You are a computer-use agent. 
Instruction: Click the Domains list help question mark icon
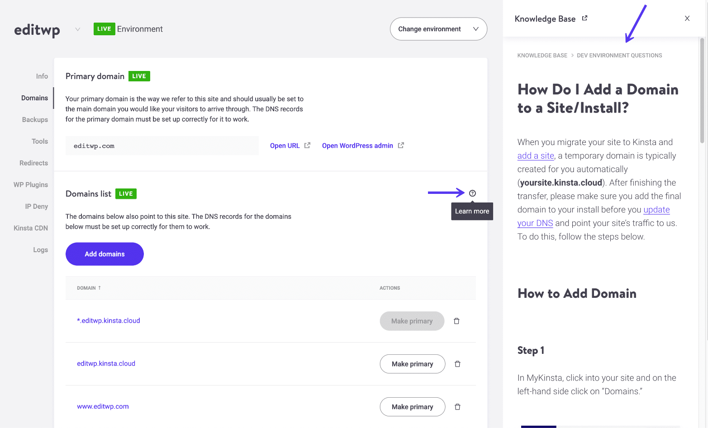point(472,193)
